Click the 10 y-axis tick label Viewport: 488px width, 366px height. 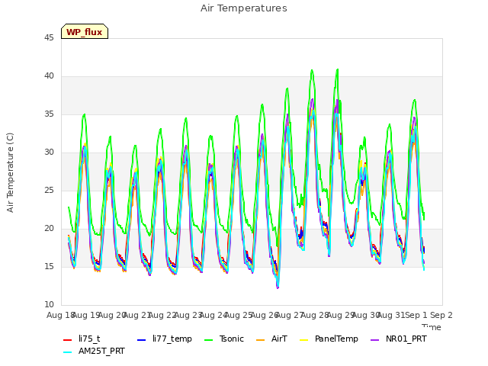click(49, 305)
